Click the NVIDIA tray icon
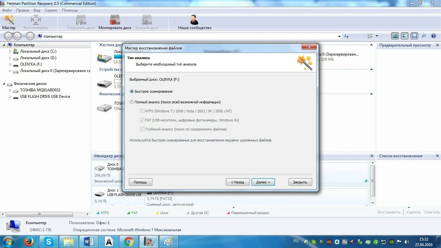441x248 pixels. coord(391,242)
